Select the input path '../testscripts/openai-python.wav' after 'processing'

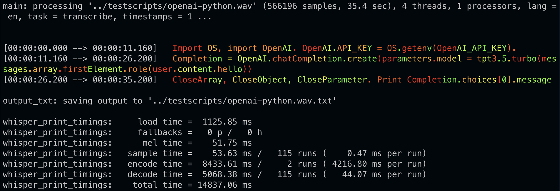172,6
